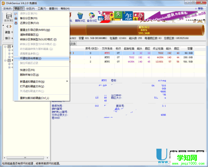Select the 280.0GB partition row capacity cell
208x167 pixels.
tap(188, 57)
